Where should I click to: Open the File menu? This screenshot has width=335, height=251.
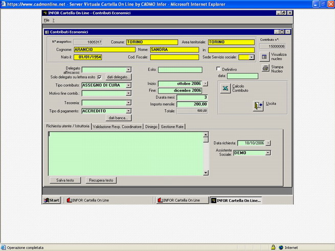[47, 20]
